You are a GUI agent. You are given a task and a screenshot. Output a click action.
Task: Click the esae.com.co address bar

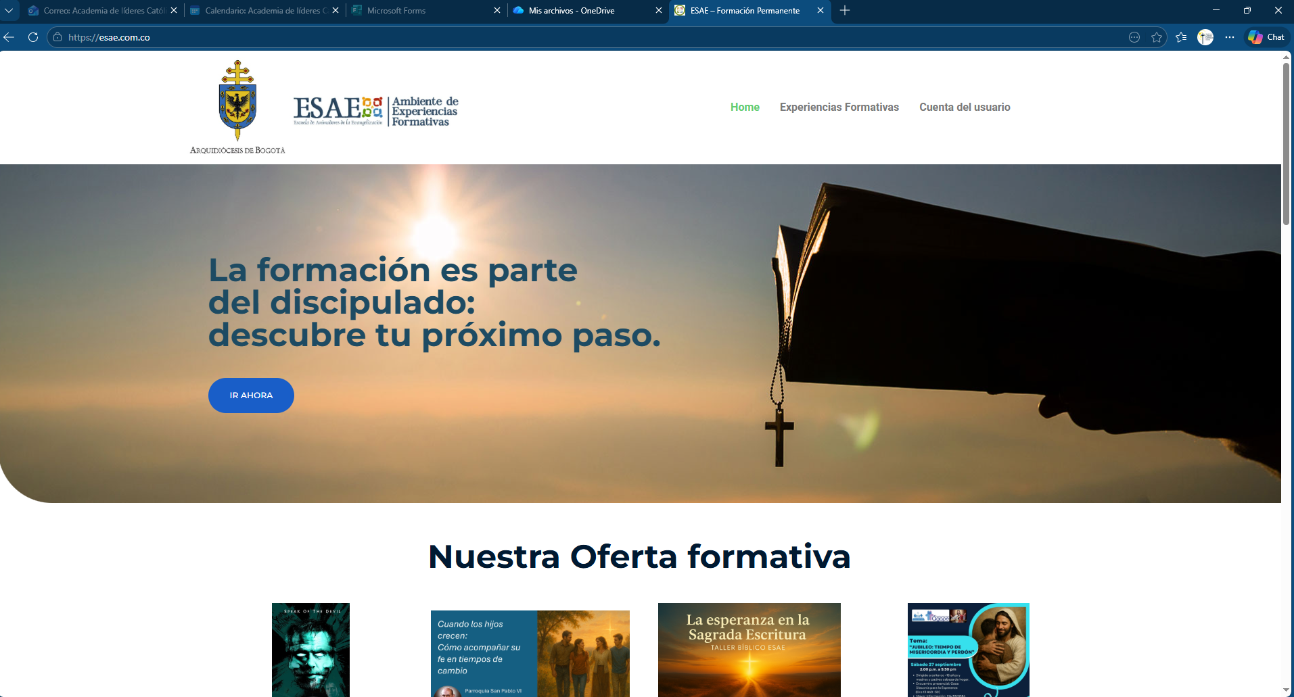[541, 37]
